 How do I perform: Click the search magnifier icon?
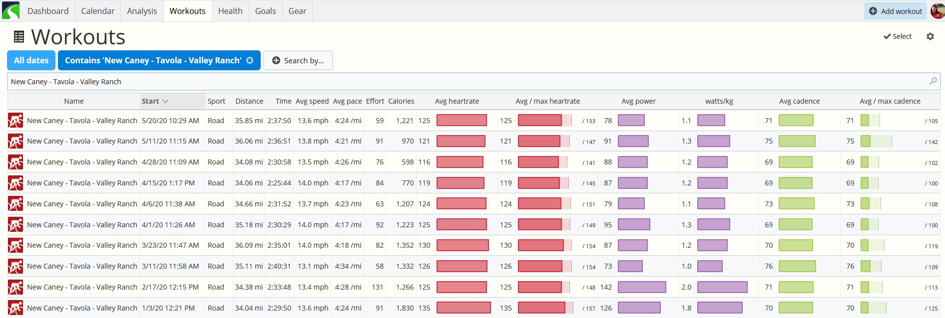933,81
